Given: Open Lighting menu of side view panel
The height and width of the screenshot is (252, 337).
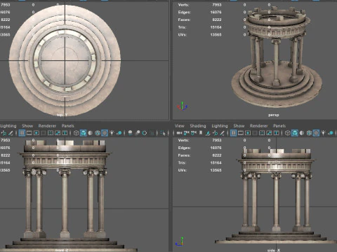Looking at the screenshot, I should pos(220,126).
